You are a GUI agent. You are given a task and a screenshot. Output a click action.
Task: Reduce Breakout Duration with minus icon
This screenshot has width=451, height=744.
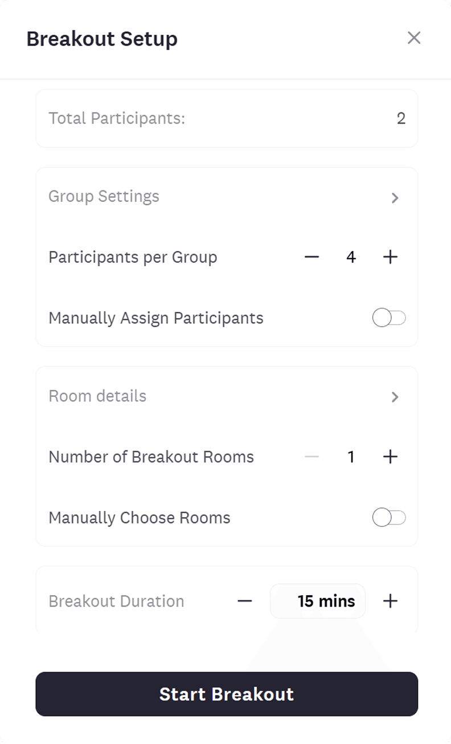tap(245, 601)
